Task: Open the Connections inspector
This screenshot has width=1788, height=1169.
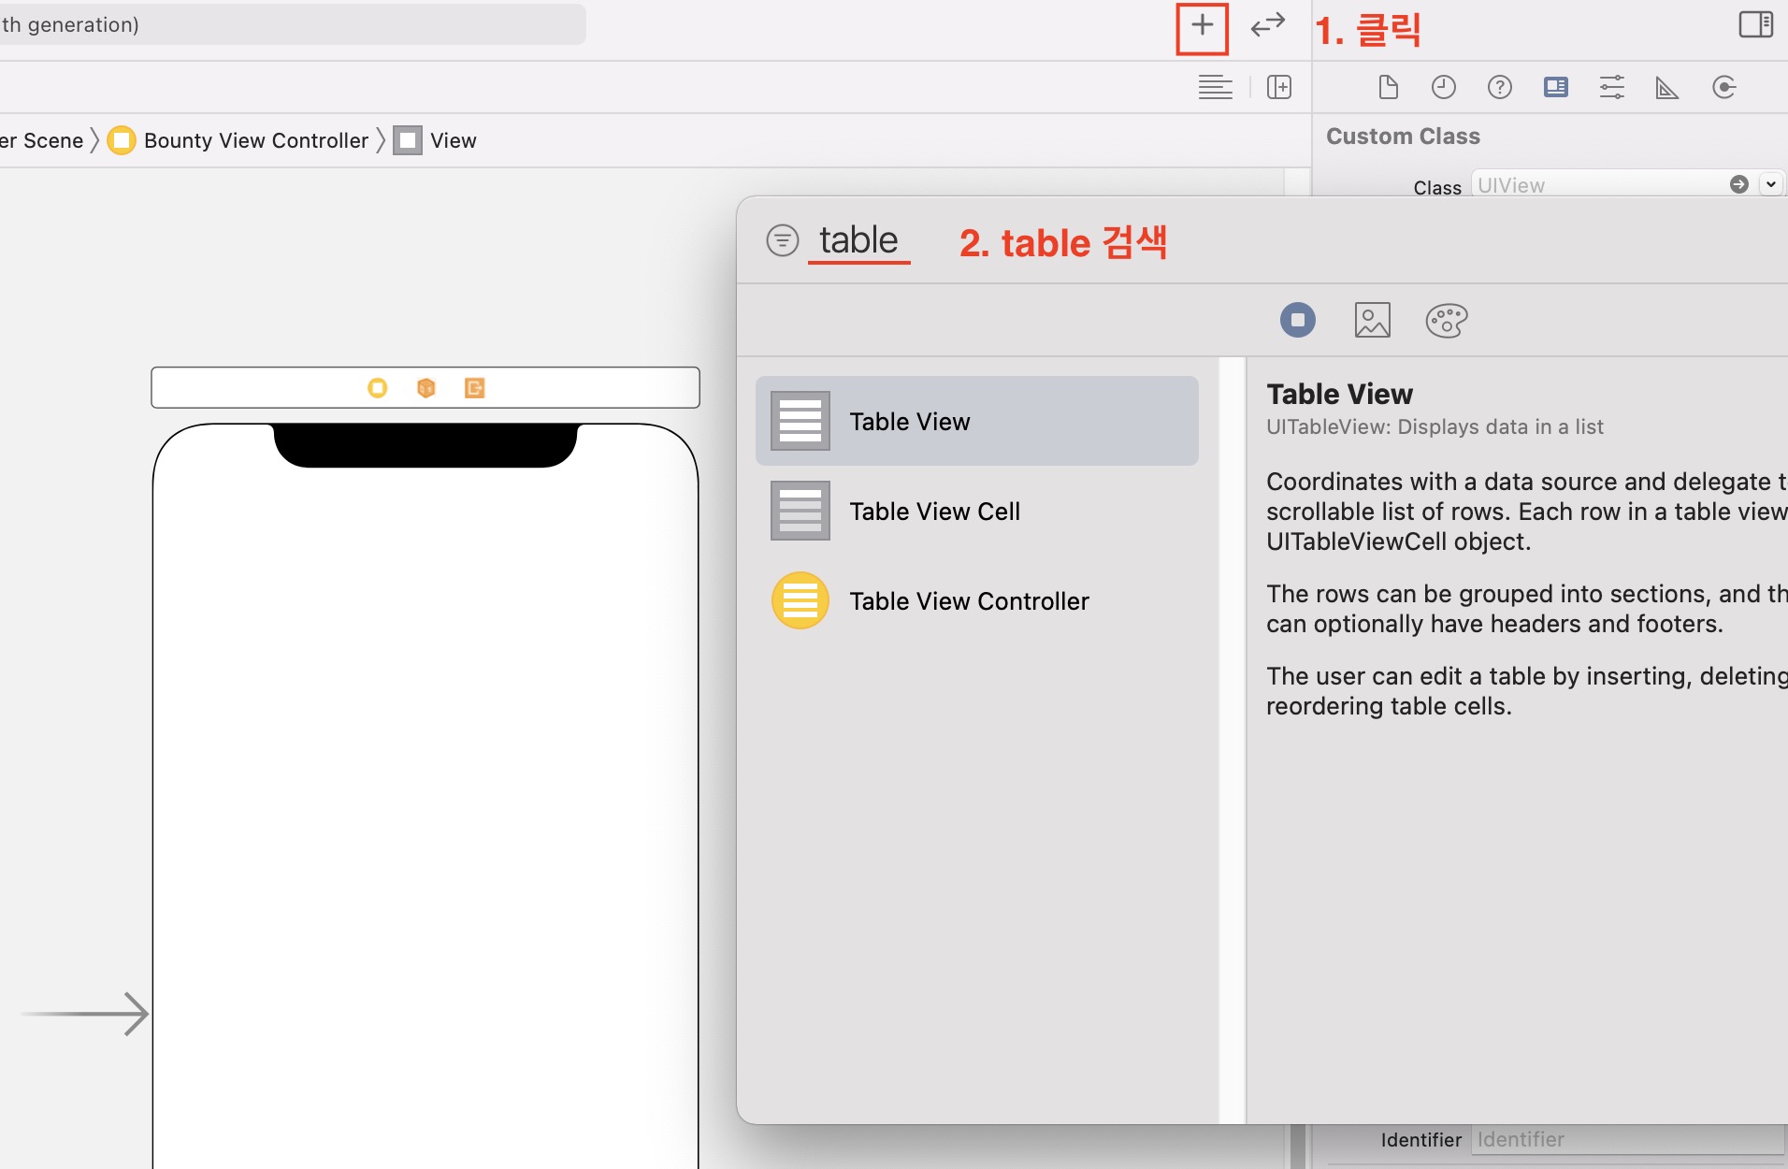Action: pyautogui.click(x=1723, y=88)
